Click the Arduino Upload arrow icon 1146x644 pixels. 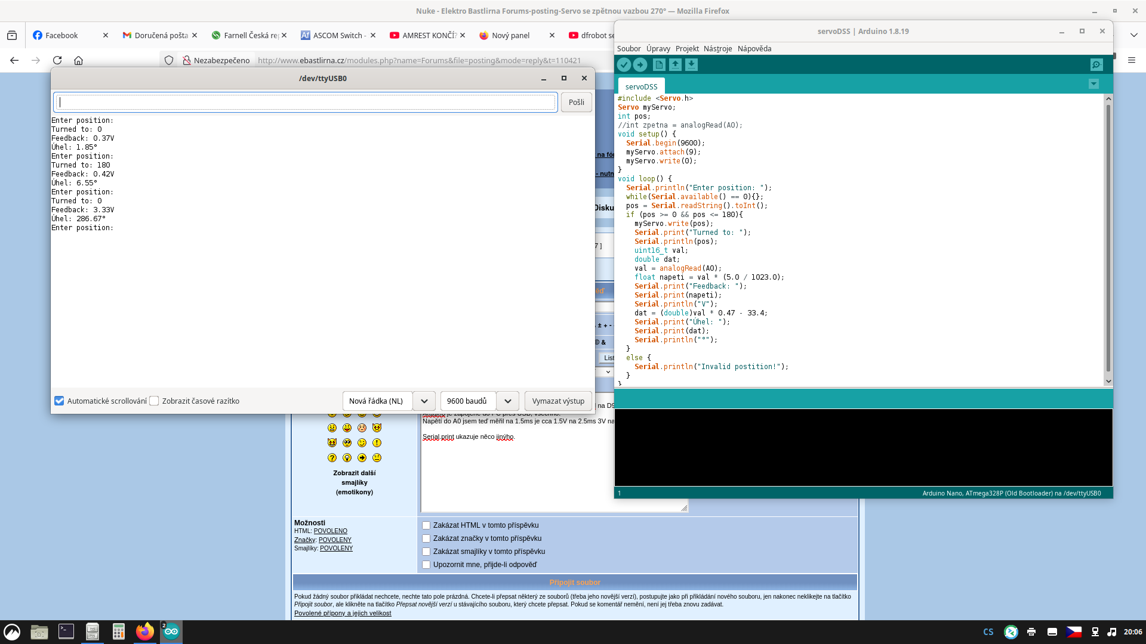click(640, 65)
